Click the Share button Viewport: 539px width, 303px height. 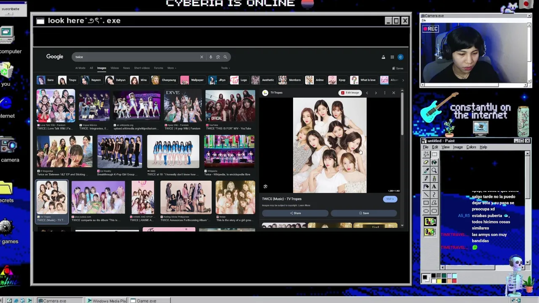[x=295, y=213]
